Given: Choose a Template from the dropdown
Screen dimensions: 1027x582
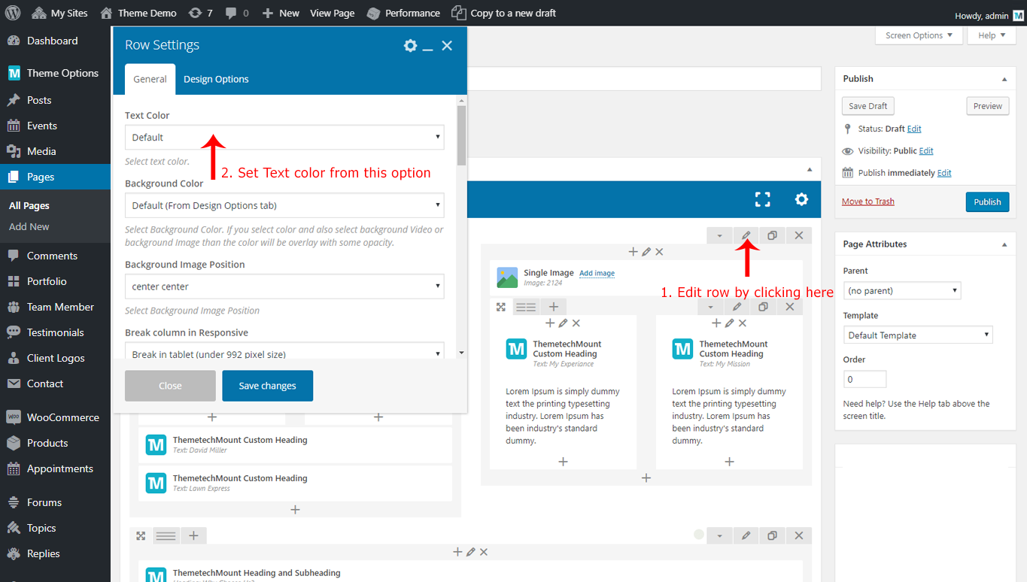Looking at the screenshot, I should click(x=917, y=335).
